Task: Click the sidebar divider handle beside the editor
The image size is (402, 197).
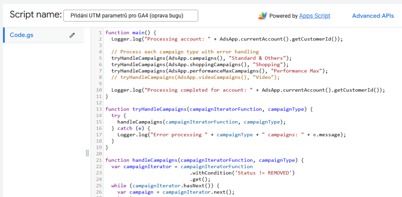Action: (x=88, y=153)
